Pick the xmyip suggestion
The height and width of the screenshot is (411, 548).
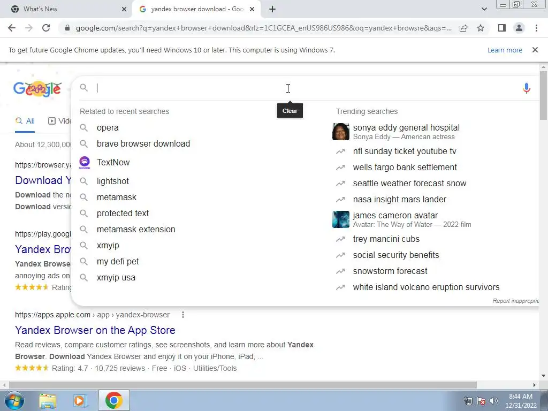tap(108, 245)
